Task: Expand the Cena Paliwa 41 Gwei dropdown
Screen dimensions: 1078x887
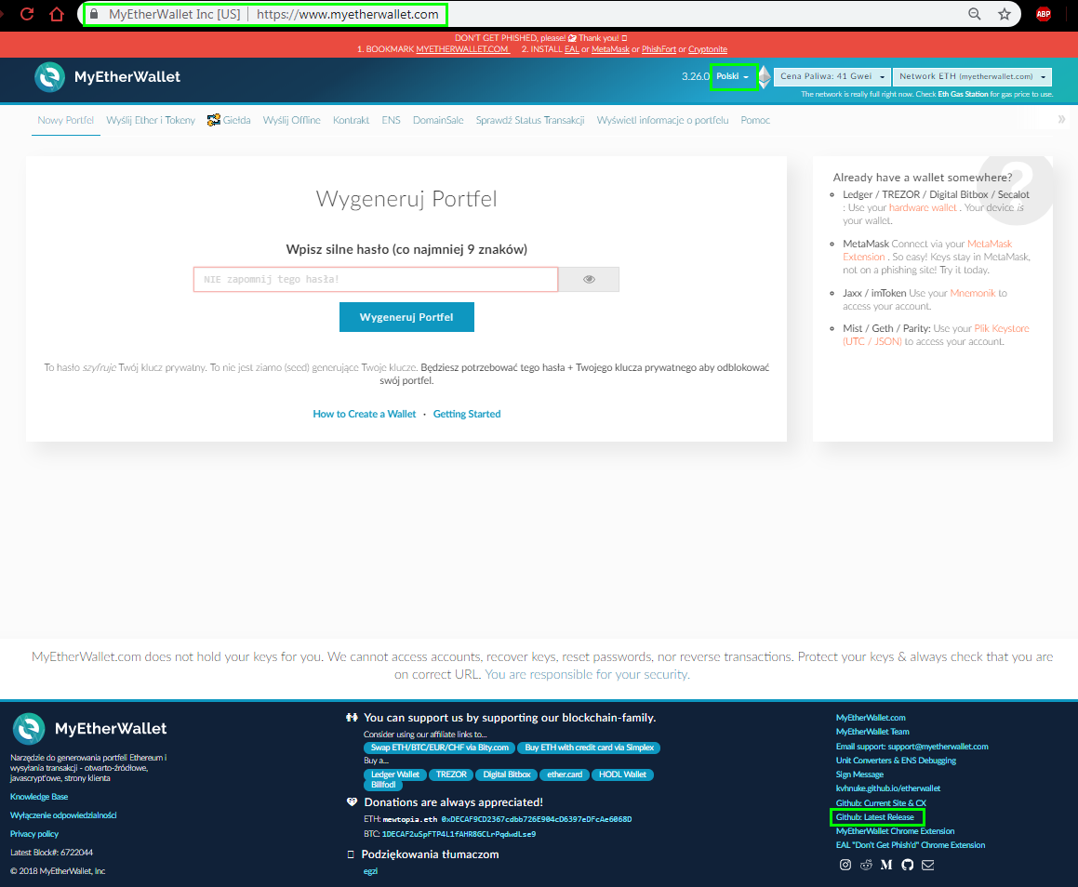Action: point(832,76)
